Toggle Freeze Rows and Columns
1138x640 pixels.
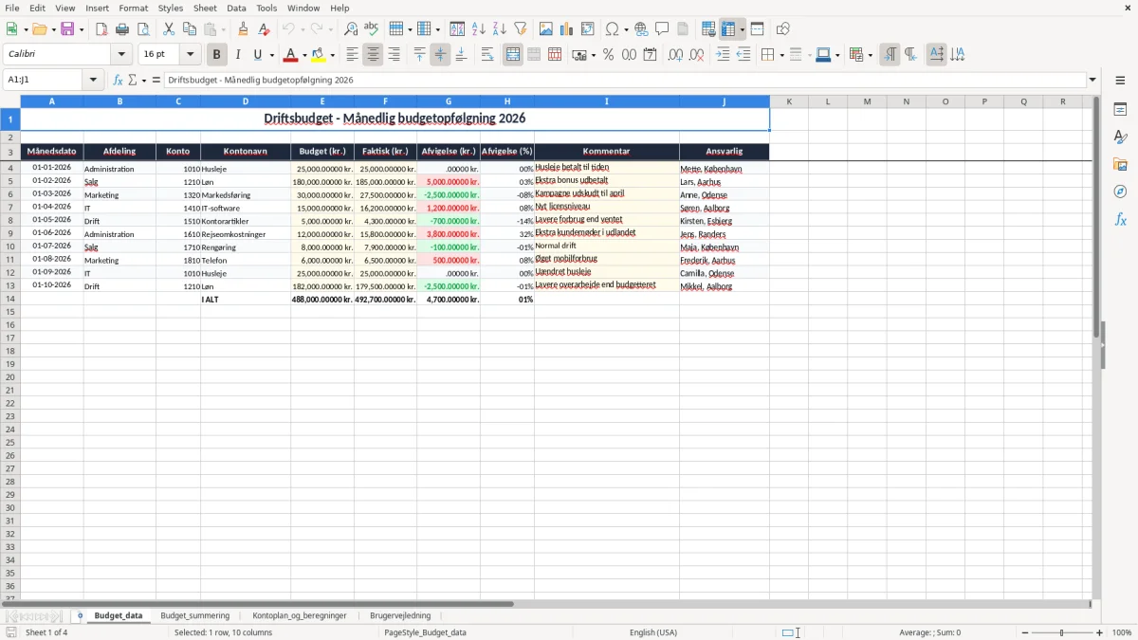728,29
